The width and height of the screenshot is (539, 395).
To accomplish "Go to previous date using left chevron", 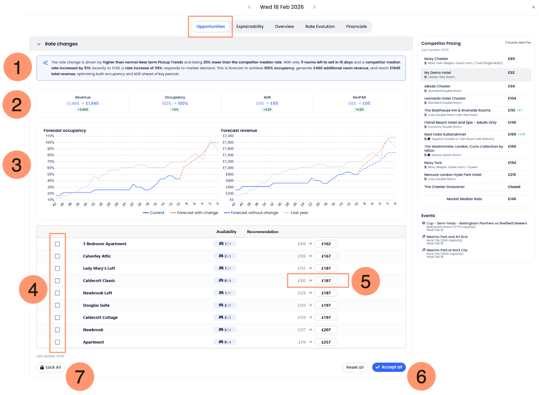I will pos(249,7).
